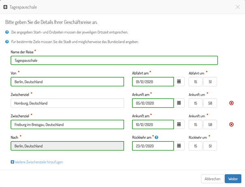The image size is (245, 187).
Task: Click info icon for Stadt und Bundesland note
Action: 7,42
